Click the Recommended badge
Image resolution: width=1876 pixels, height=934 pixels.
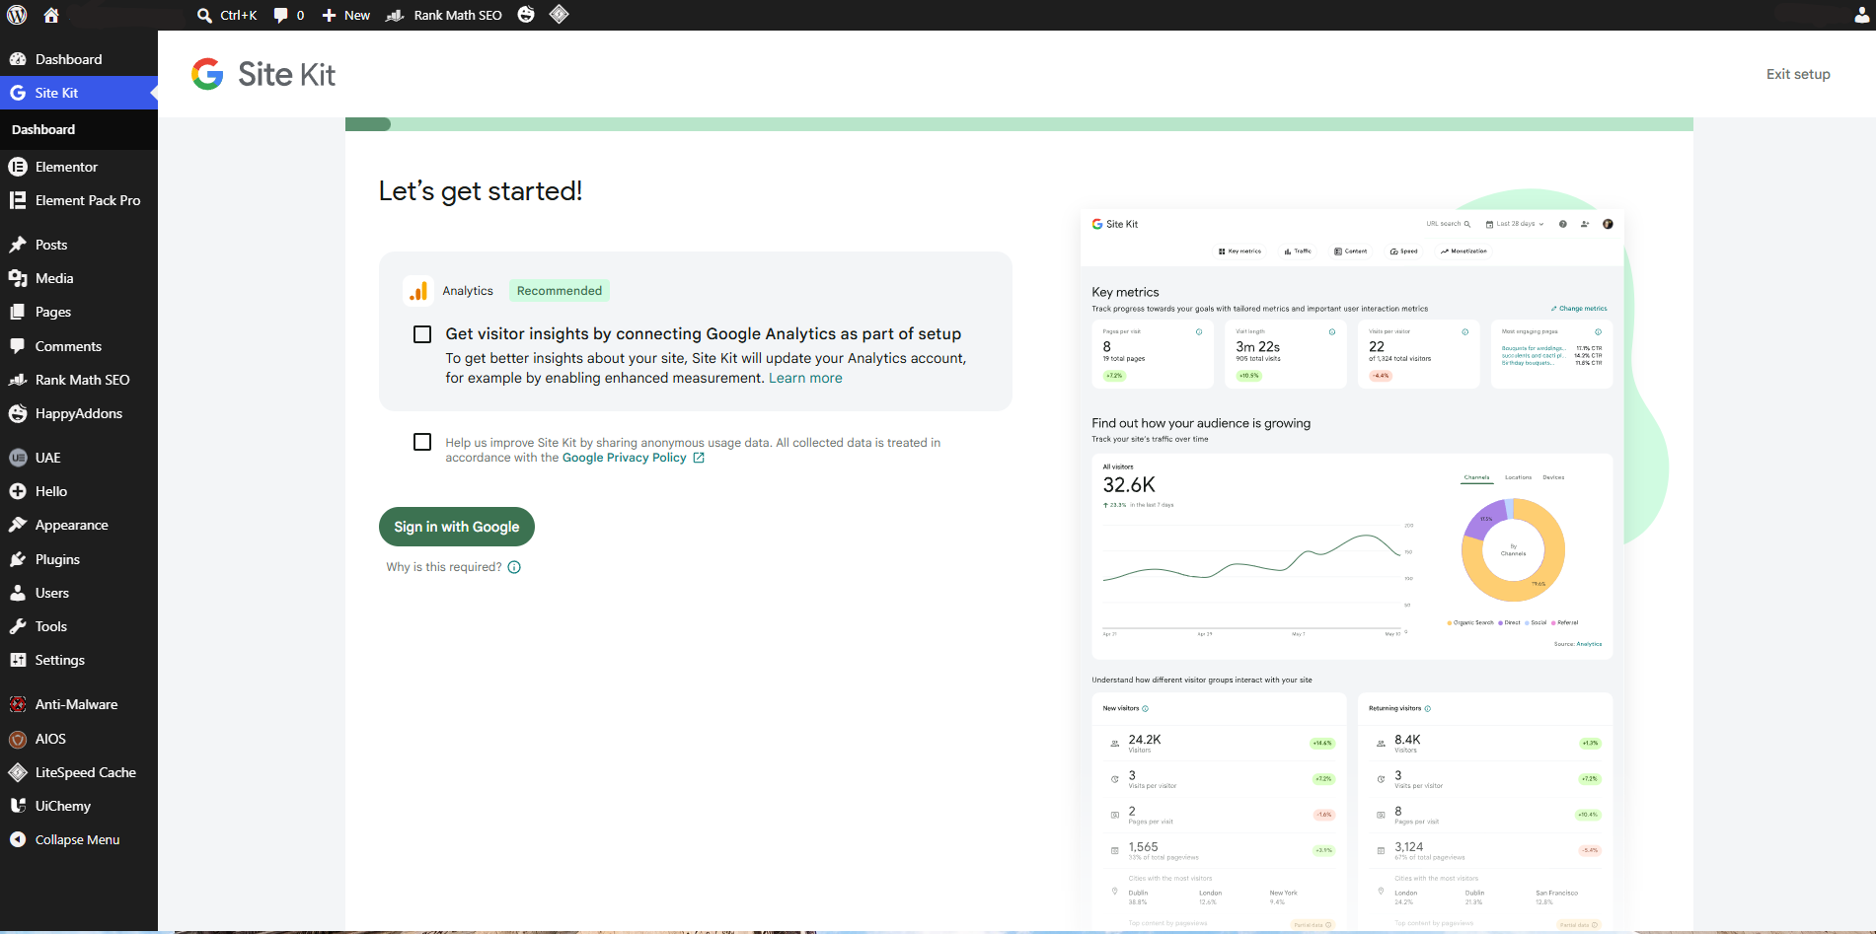pos(560,290)
